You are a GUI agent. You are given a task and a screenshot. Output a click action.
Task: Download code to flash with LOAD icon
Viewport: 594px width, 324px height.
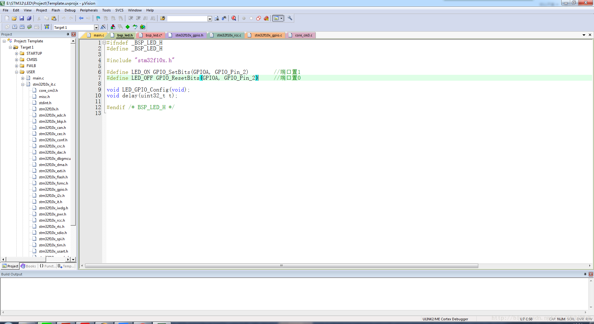[47, 27]
